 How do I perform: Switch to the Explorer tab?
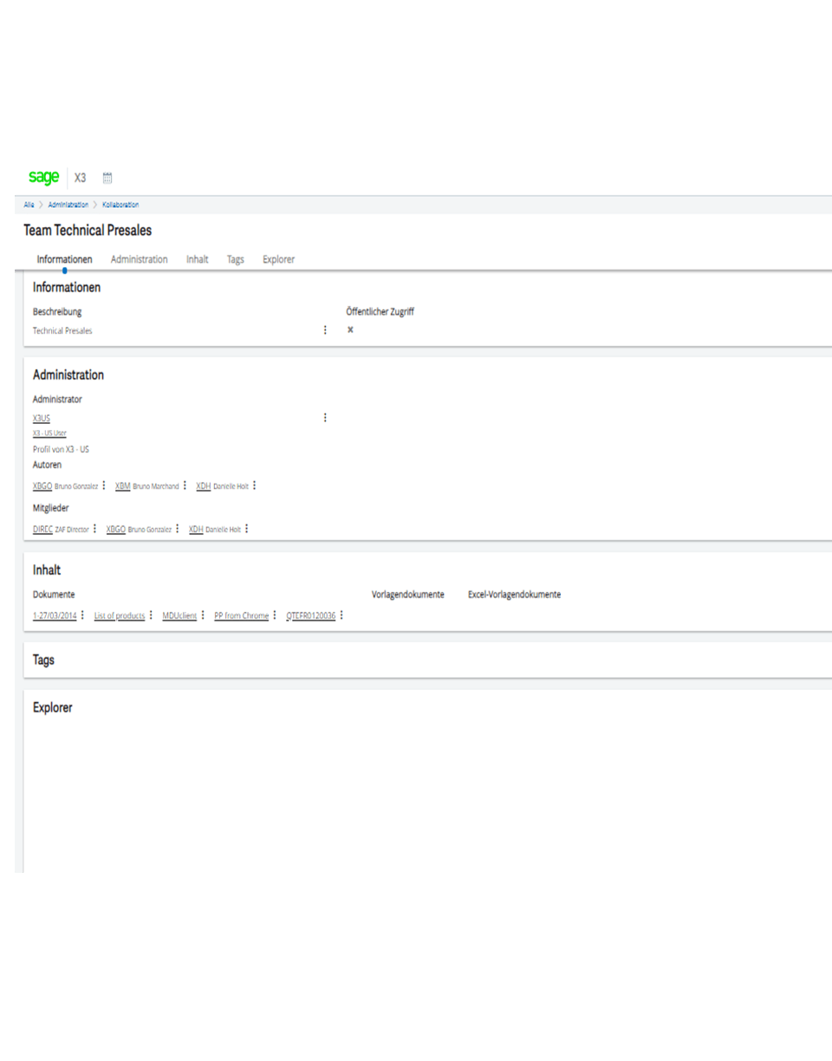pos(278,258)
